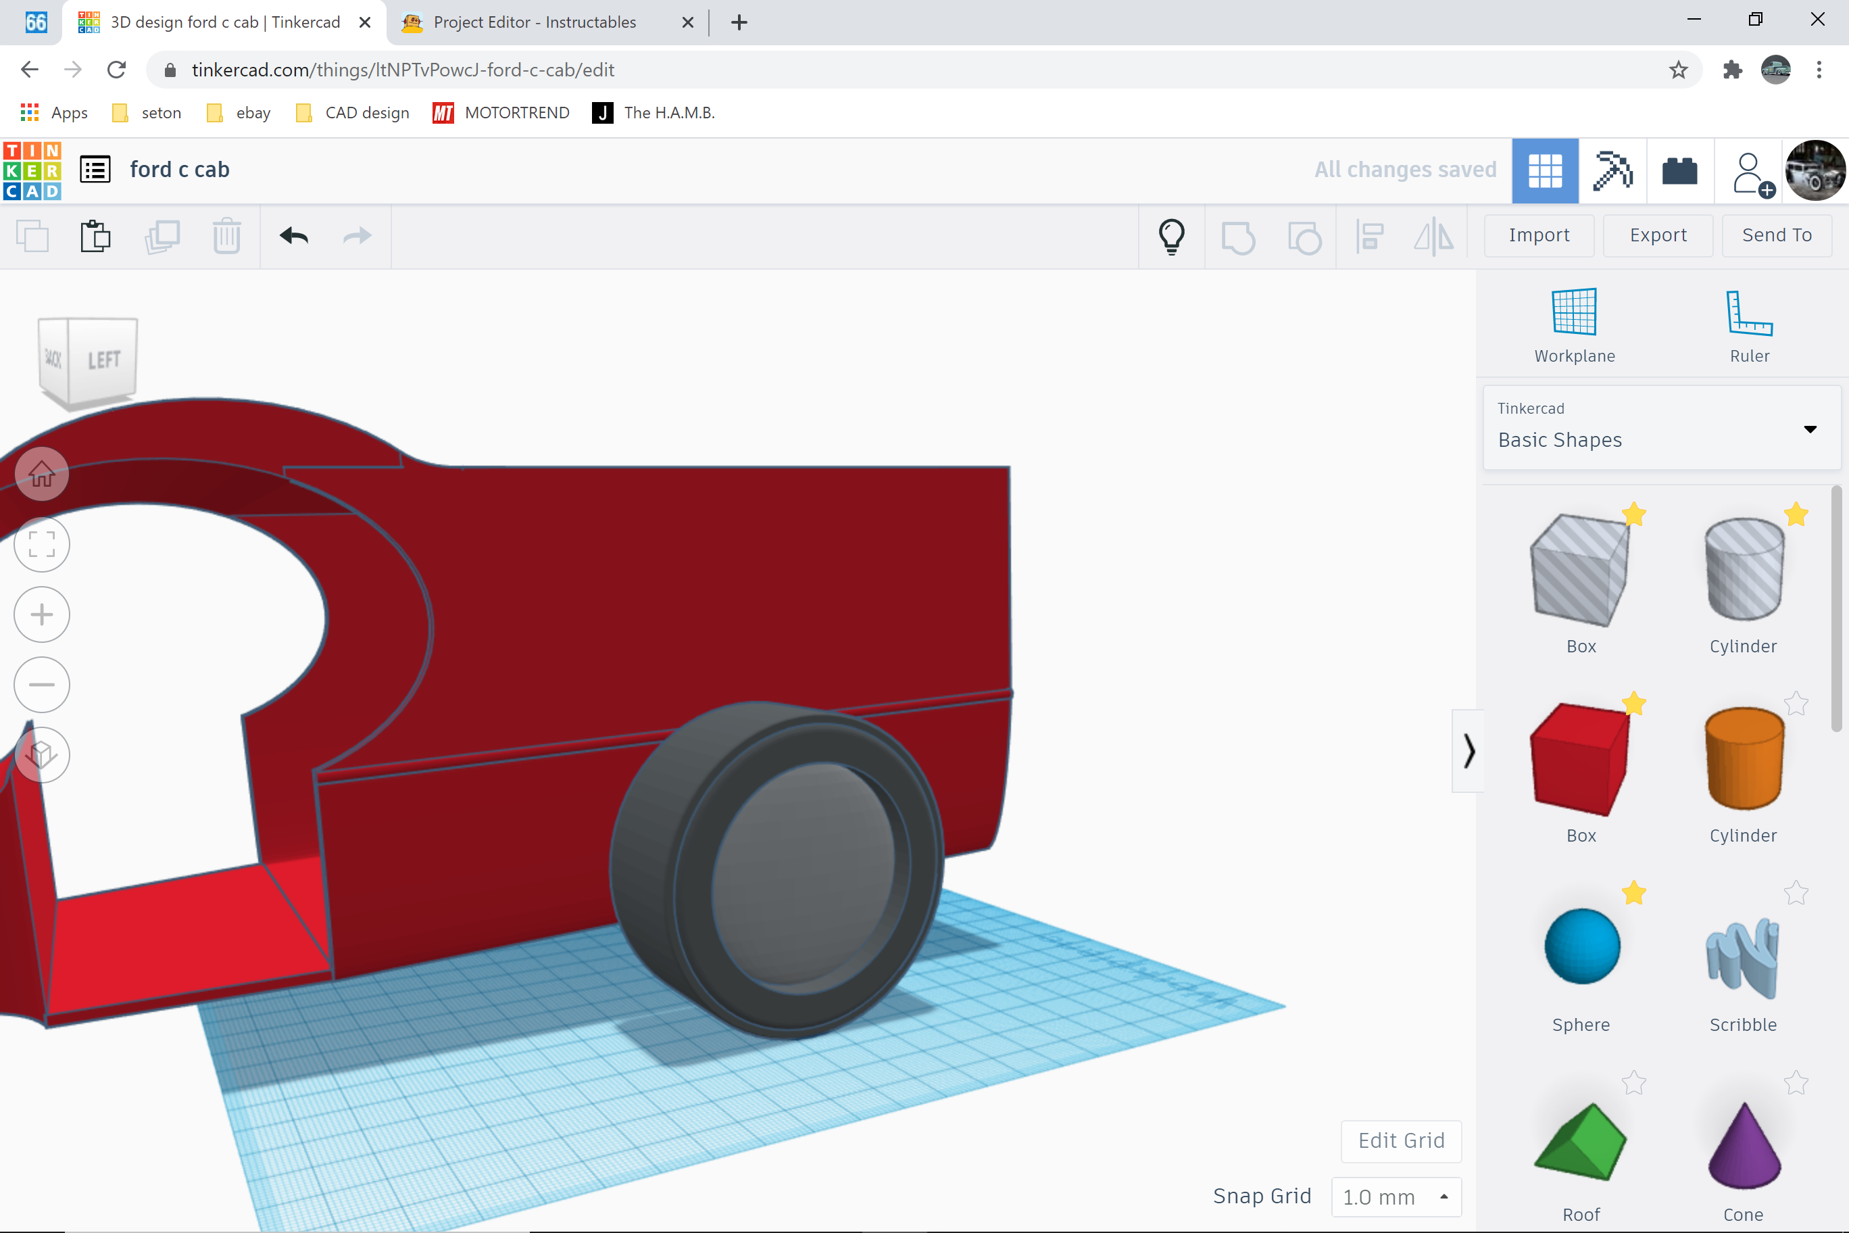1849x1233 pixels.
Task: Open the ebay bookmark folder
Action: point(238,112)
